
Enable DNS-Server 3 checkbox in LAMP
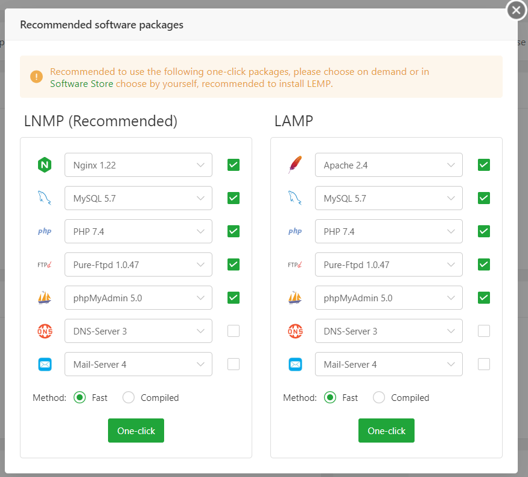pos(484,331)
